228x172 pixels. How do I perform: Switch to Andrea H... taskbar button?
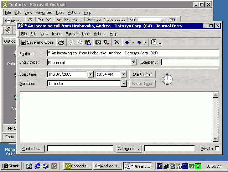pos(108,166)
